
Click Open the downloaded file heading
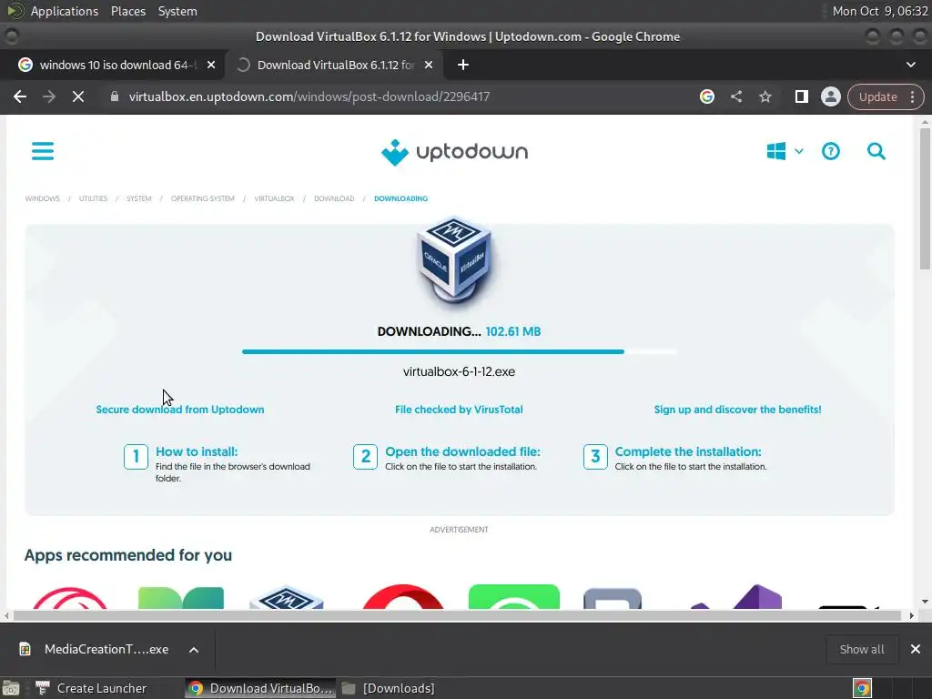[462, 451]
